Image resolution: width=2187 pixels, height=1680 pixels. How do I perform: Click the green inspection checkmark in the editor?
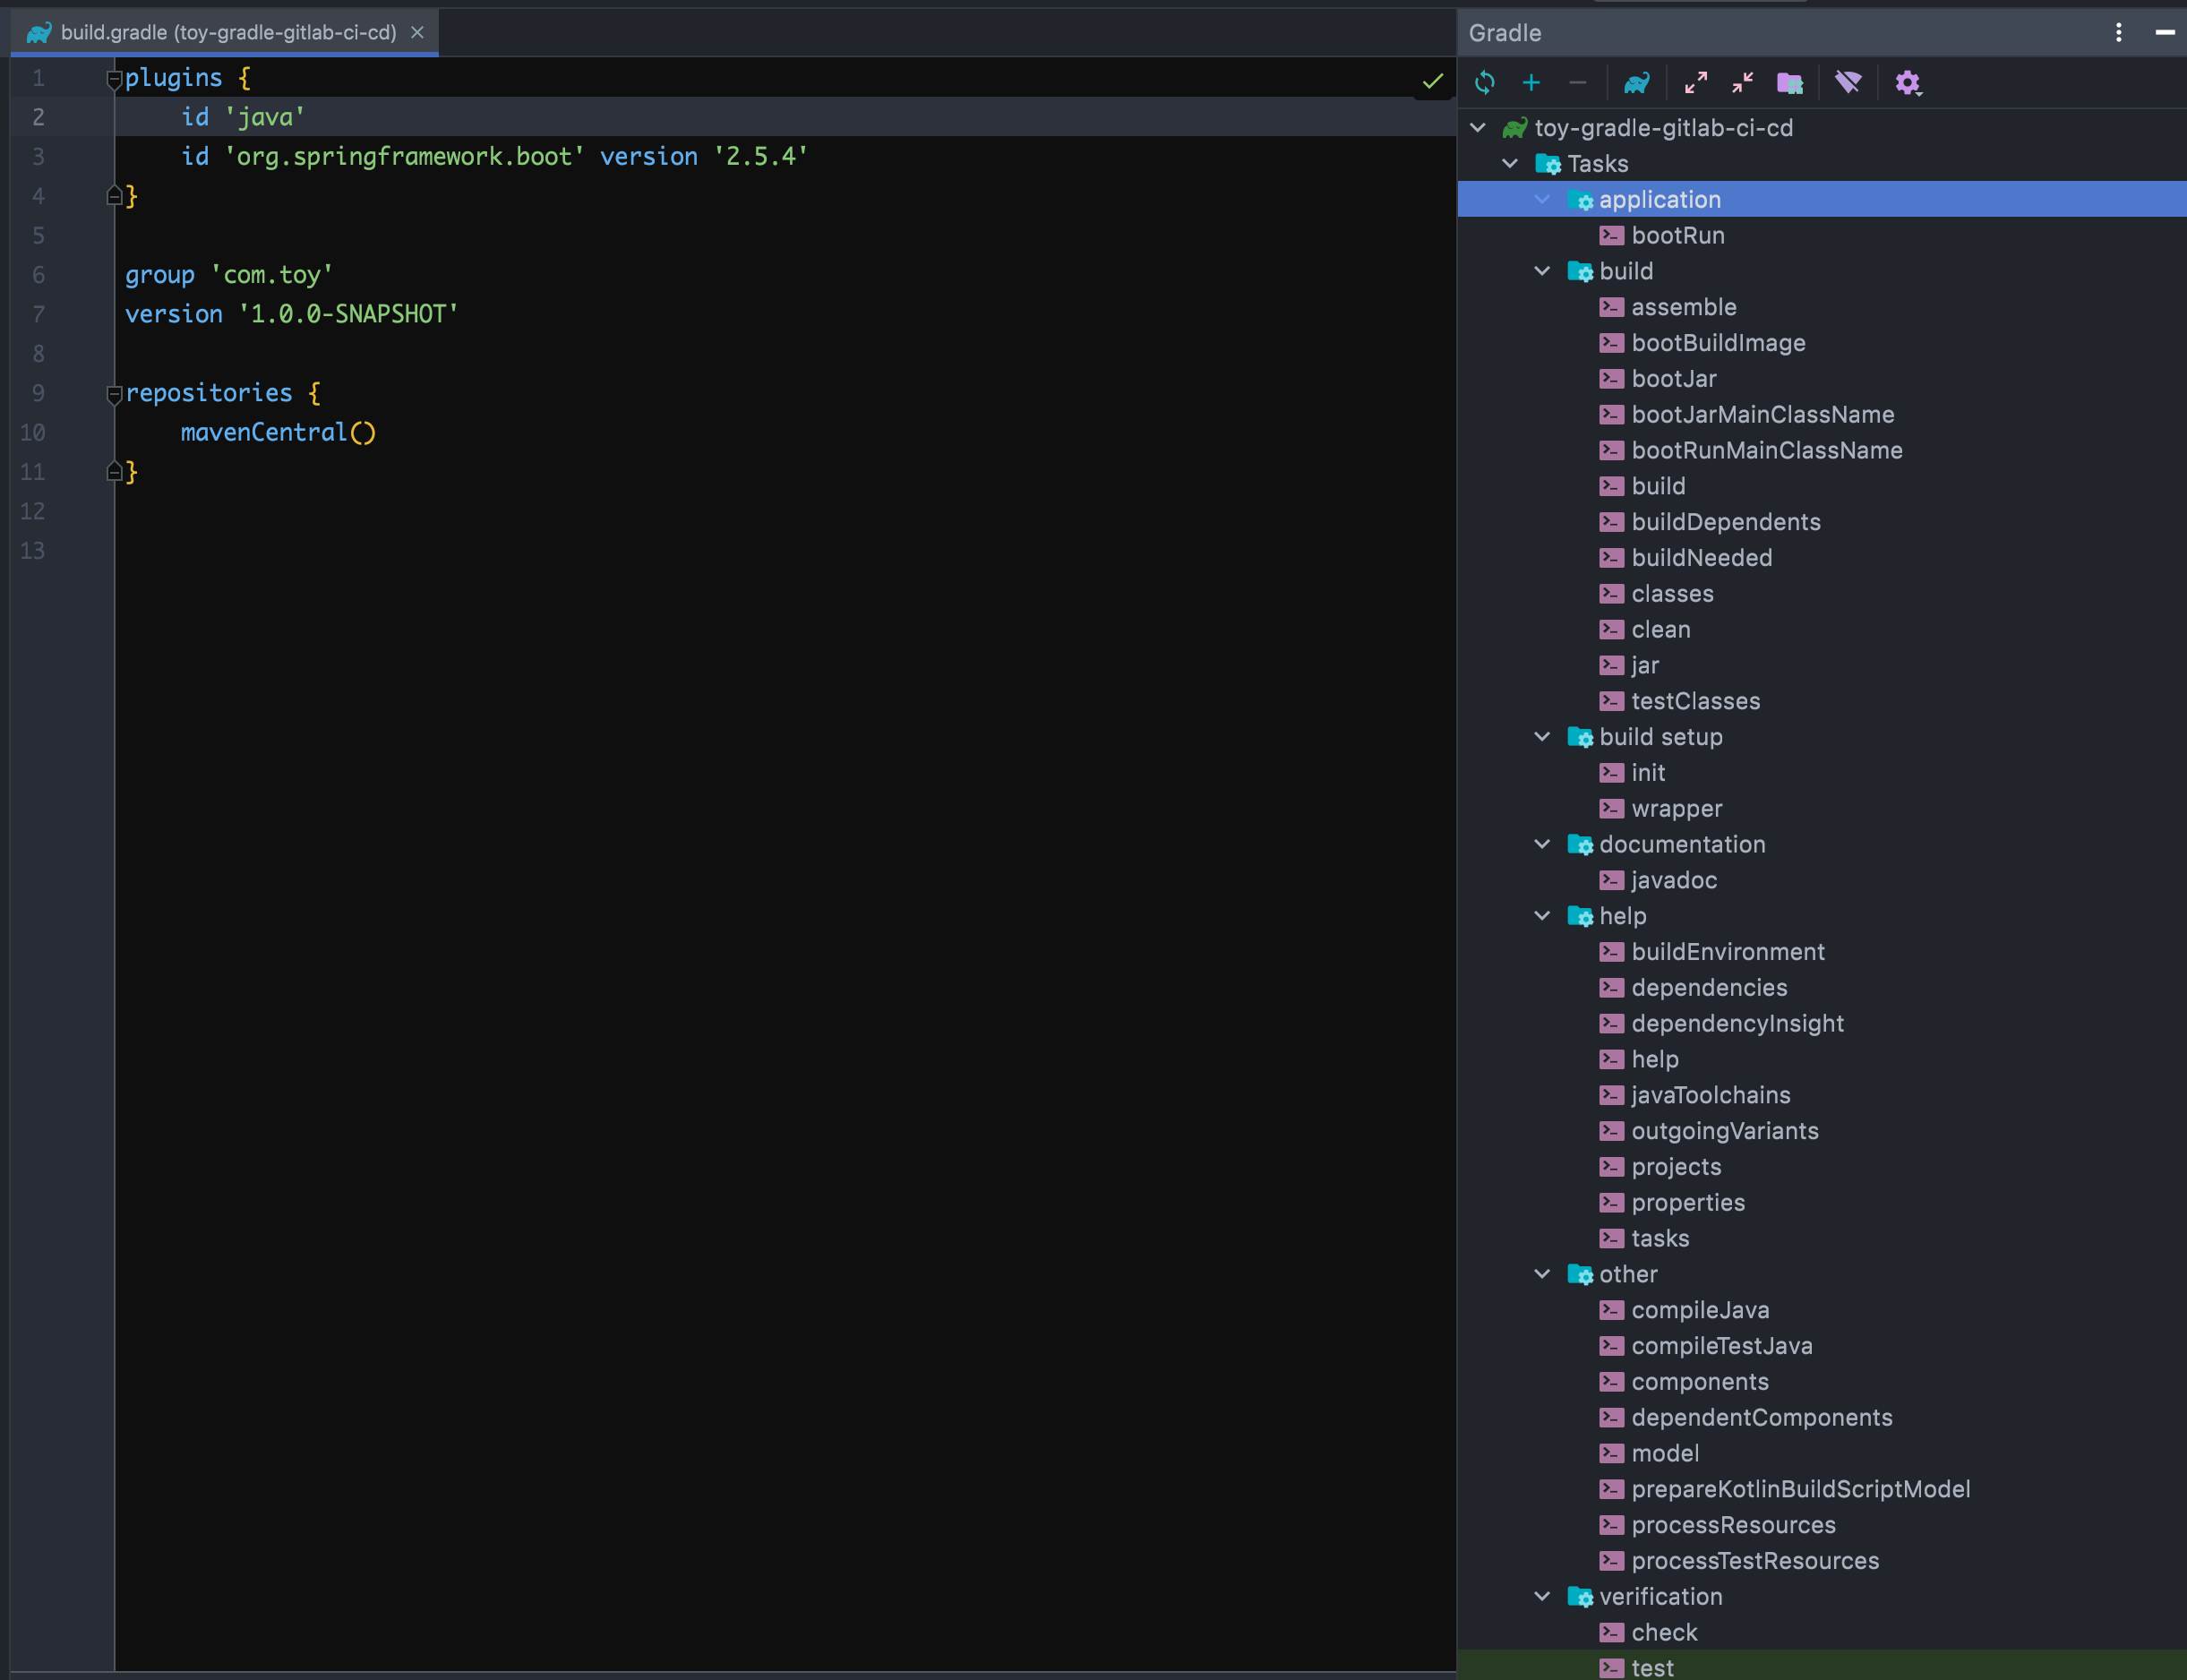point(1432,81)
